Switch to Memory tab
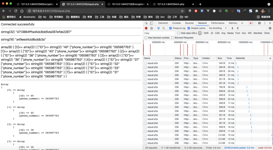Viewport: 273px width, 150px height. point(233,23)
